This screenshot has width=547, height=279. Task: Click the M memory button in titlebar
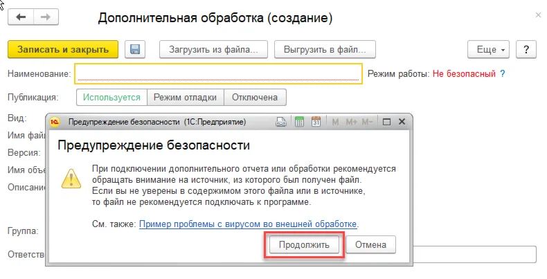click(335, 122)
